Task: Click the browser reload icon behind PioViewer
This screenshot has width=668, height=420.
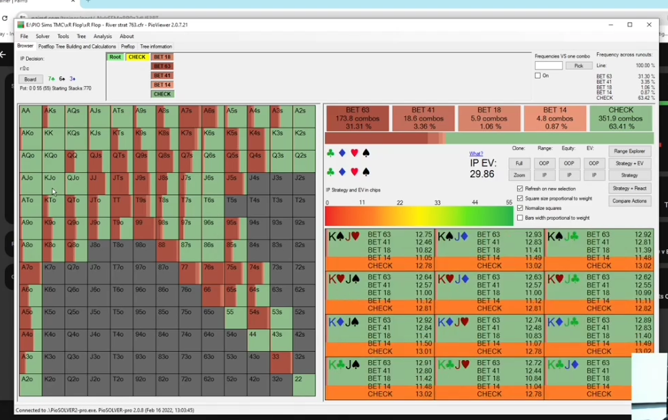Action: 5,18
